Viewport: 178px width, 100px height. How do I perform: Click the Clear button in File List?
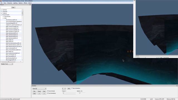point(13,7)
